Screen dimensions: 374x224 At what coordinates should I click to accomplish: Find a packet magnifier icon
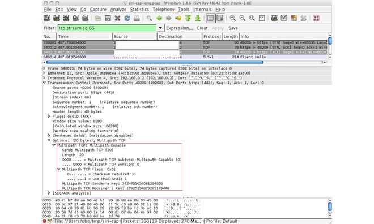pyautogui.click(x=149, y=18)
